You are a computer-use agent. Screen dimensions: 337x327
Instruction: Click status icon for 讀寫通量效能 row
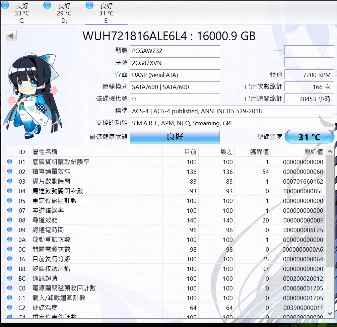pos(10,172)
